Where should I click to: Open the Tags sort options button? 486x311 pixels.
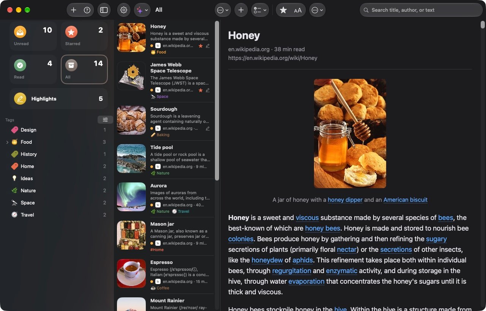pos(105,120)
